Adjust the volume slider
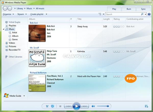 click(x=103, y=106)
